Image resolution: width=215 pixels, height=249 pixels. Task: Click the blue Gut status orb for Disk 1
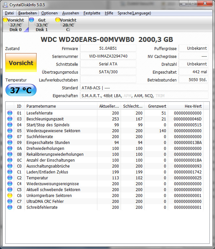pos(31,20)
